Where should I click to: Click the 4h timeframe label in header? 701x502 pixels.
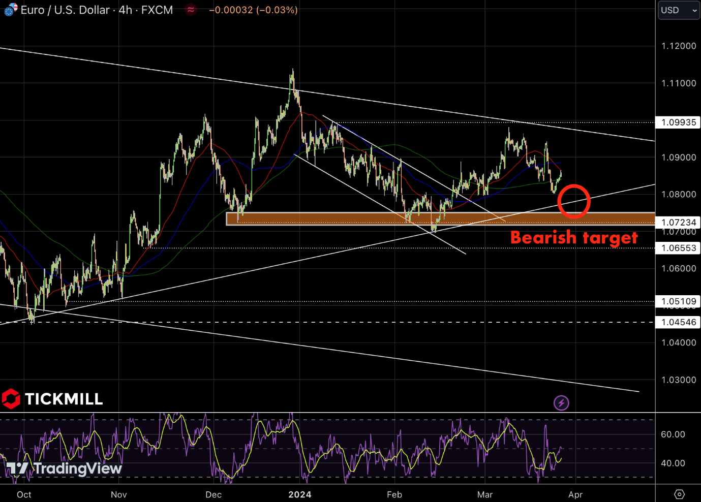(125, 10)
